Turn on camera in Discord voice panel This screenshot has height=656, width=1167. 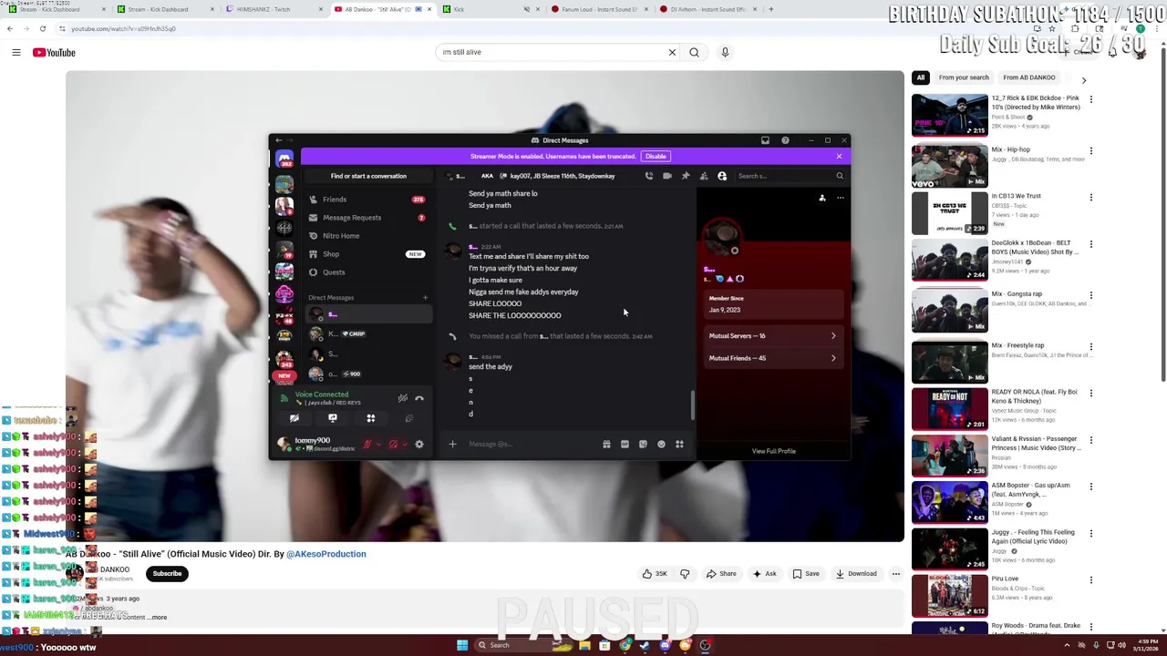point(294,418)
